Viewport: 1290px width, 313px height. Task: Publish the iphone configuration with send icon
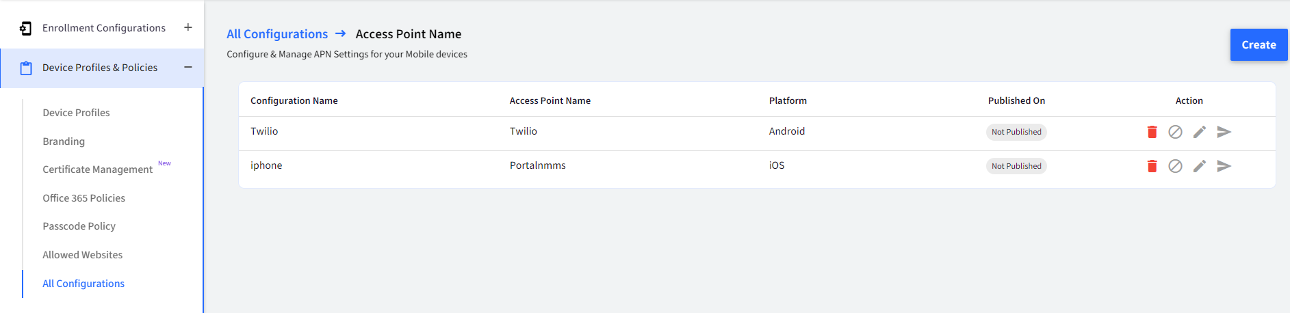pos(1224,166)
